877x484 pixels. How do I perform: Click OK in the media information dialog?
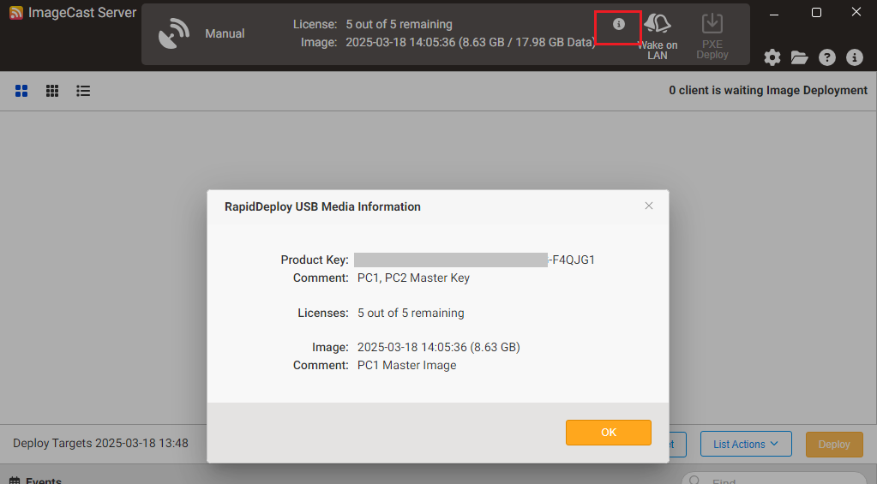(x=609, y=433)
